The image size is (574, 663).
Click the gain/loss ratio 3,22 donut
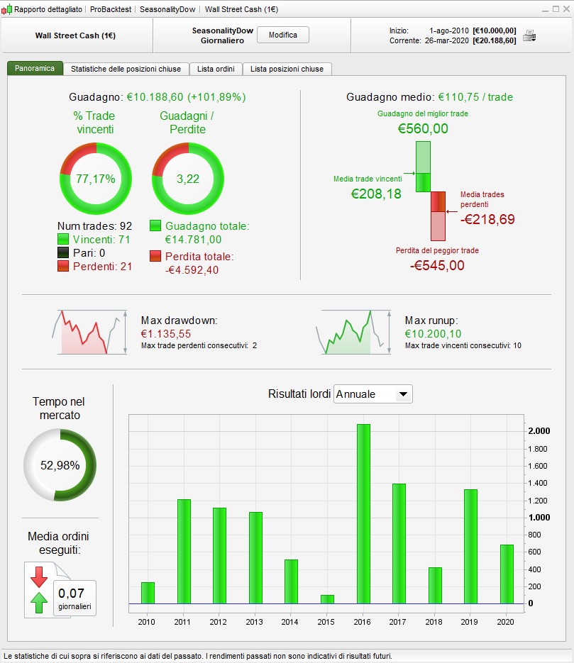coord(188,179)
